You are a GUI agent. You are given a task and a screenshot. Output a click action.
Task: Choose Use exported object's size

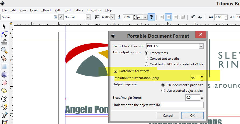click(163, 91)
